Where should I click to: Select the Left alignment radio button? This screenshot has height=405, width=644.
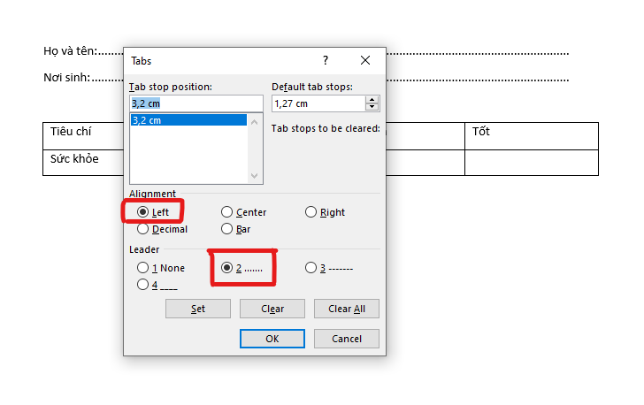pyautogui.click(x=142, y=212)
